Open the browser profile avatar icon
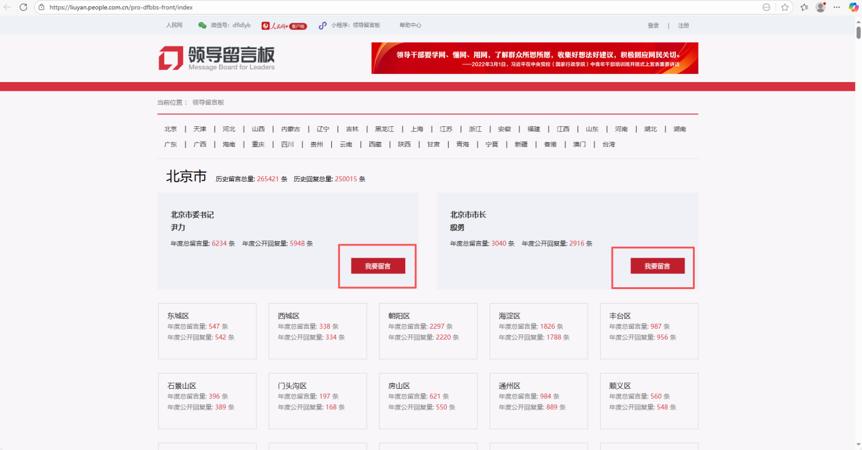Viewport: 862px width, 450px height. 820,7
